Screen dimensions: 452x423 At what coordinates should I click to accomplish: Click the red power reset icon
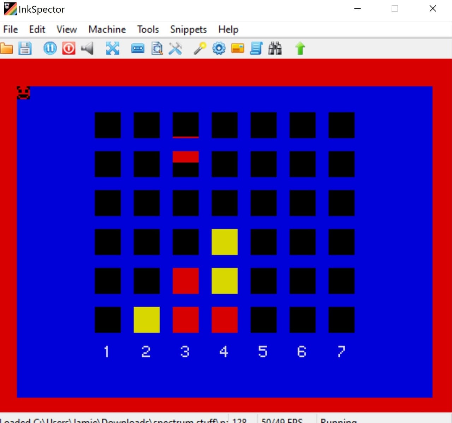tap(69, 48)
